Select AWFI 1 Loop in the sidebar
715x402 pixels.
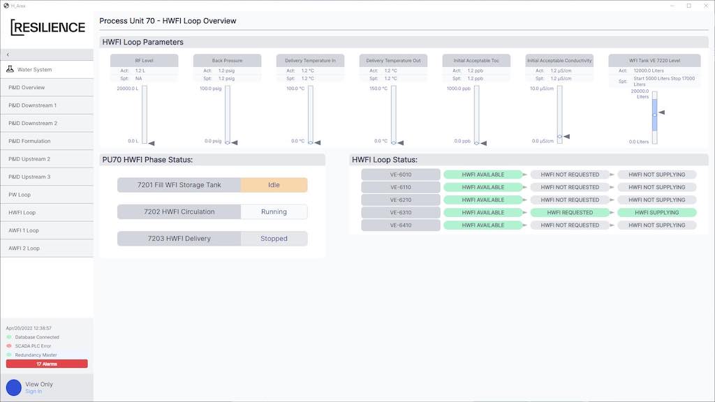[x=47, y=230]
